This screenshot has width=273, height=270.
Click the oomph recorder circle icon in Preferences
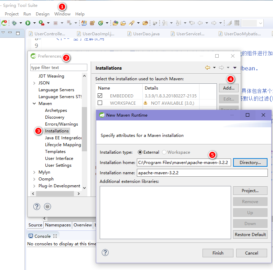pos(47,207)
